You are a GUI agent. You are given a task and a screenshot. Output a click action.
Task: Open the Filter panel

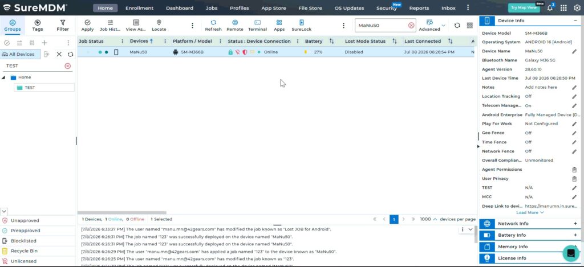tap(63, 25)
